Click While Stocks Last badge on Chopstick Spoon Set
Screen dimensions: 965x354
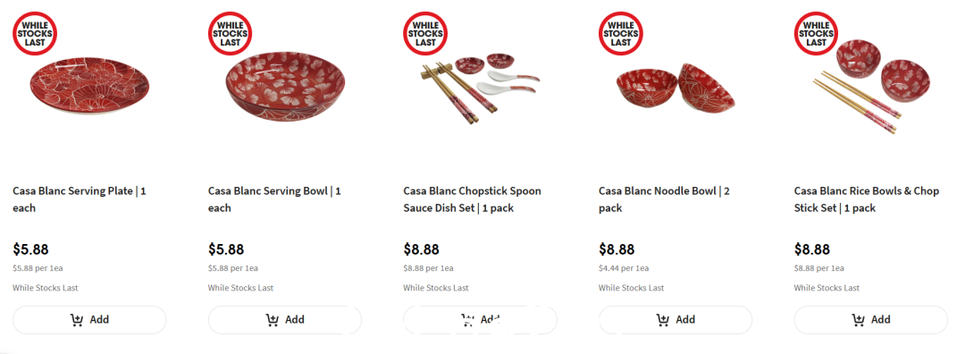tap(425, 34)
